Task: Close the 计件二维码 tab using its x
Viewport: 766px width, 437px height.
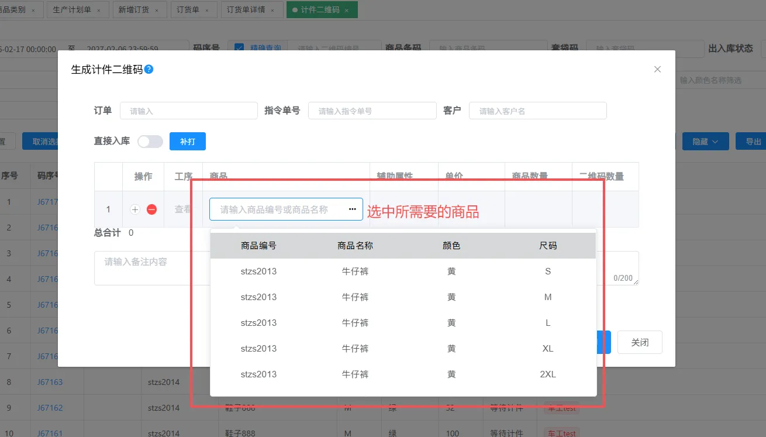Action: click(347, 11)
